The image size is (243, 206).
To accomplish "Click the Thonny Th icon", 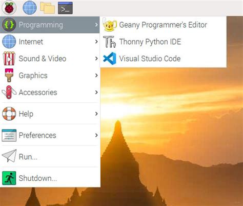I will click(110, 42).
